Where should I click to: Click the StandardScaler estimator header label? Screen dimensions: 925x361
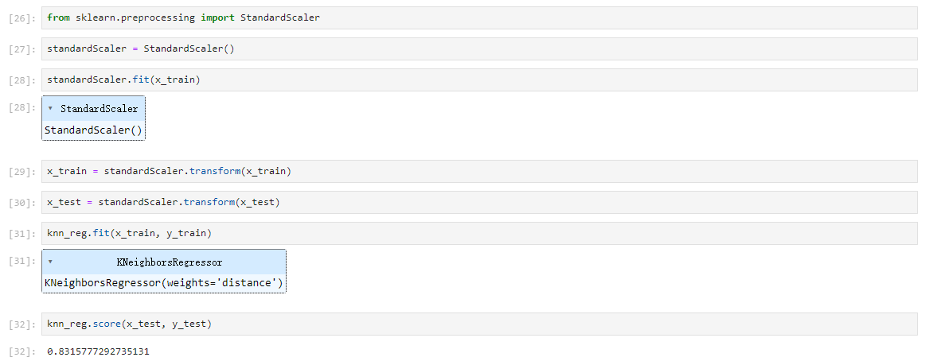(x=99, y=109)
